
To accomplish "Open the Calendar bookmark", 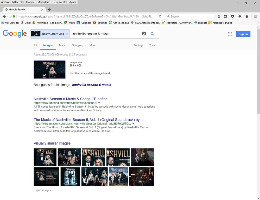I will click(x=85, y=23).
